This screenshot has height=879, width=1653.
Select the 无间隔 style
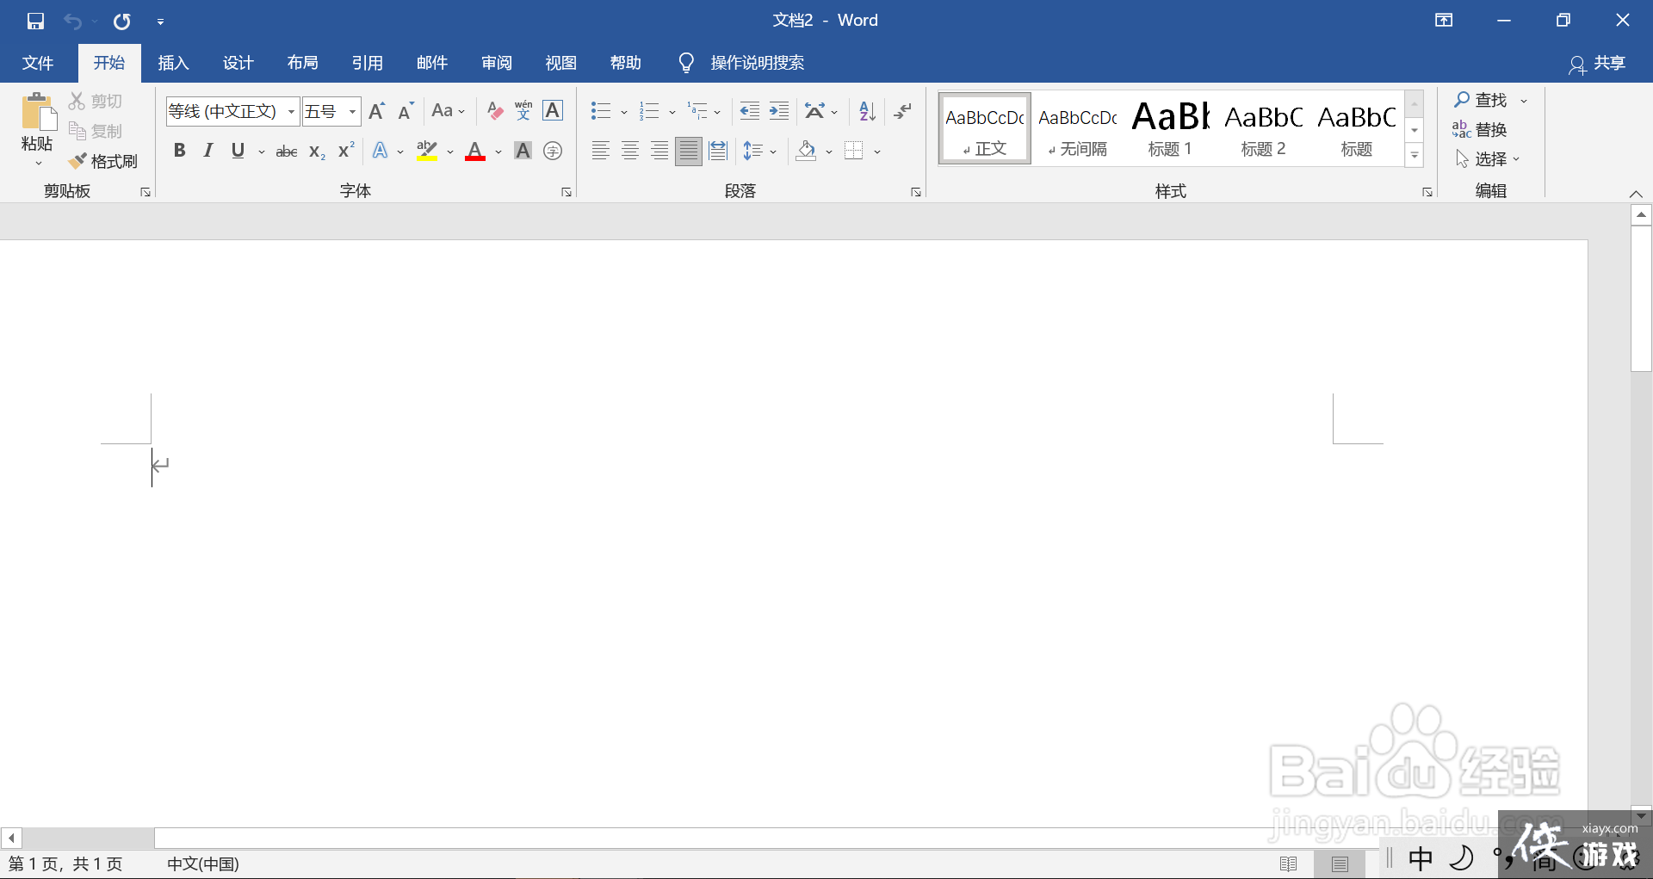click(1077, 128)
